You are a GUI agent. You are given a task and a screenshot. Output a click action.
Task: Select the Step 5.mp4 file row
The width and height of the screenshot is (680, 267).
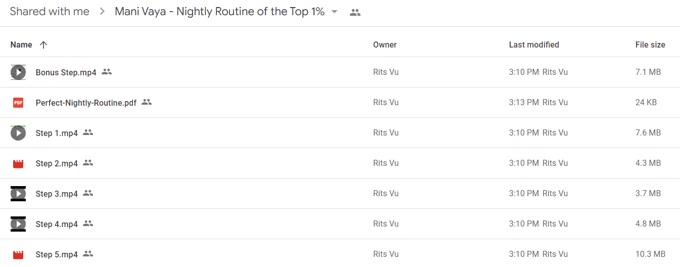340,254
